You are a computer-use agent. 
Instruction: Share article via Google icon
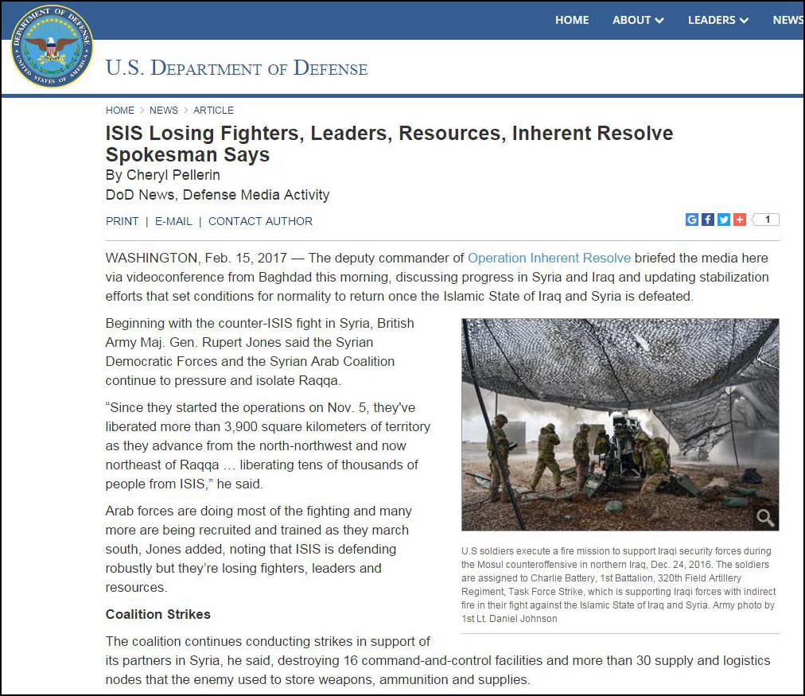point(691,220)
